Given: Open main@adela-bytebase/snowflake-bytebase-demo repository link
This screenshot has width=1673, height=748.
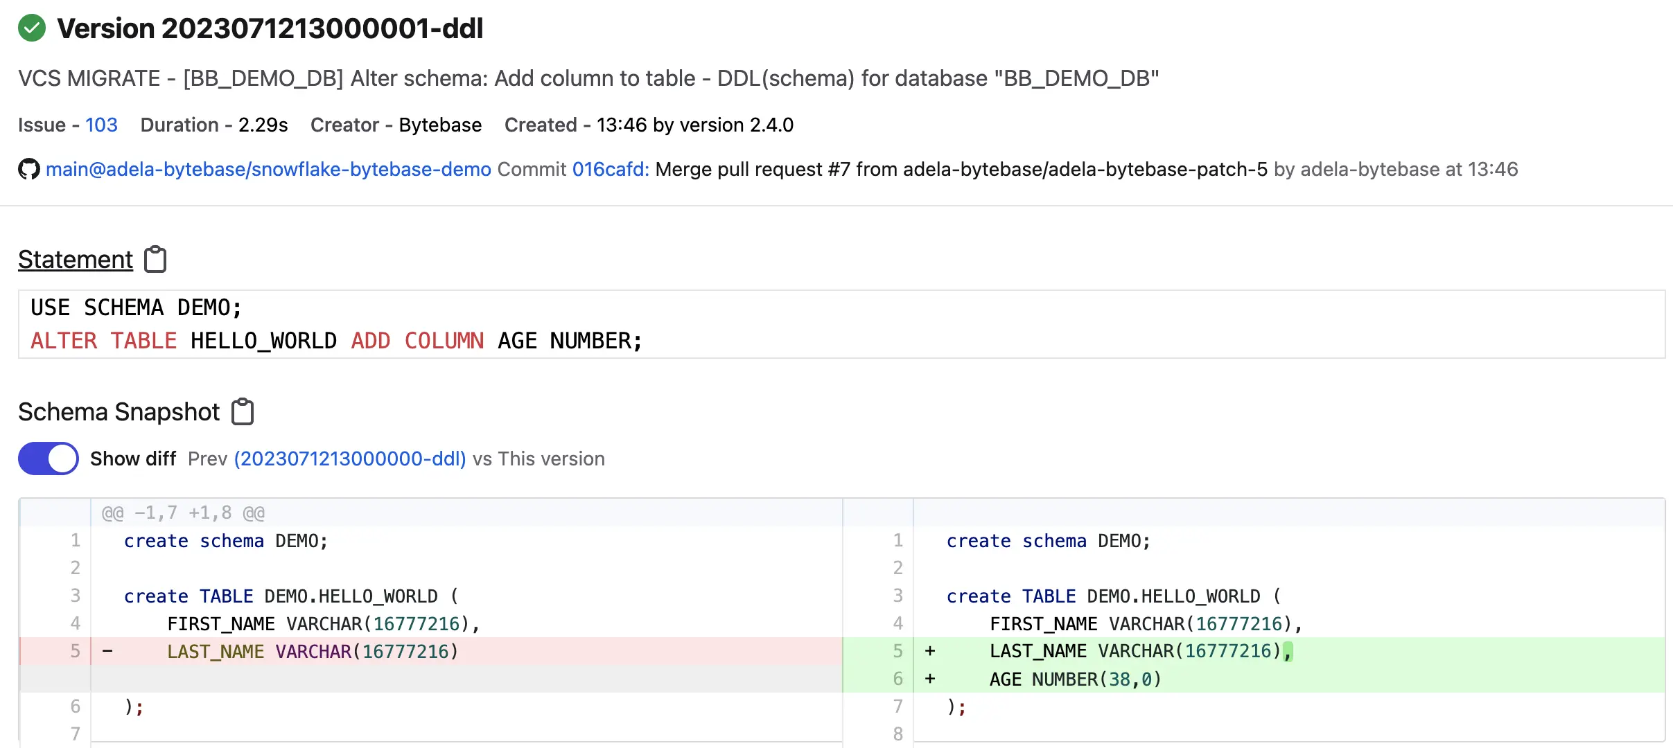Looking at the screenshot, I should click(268, 169).
